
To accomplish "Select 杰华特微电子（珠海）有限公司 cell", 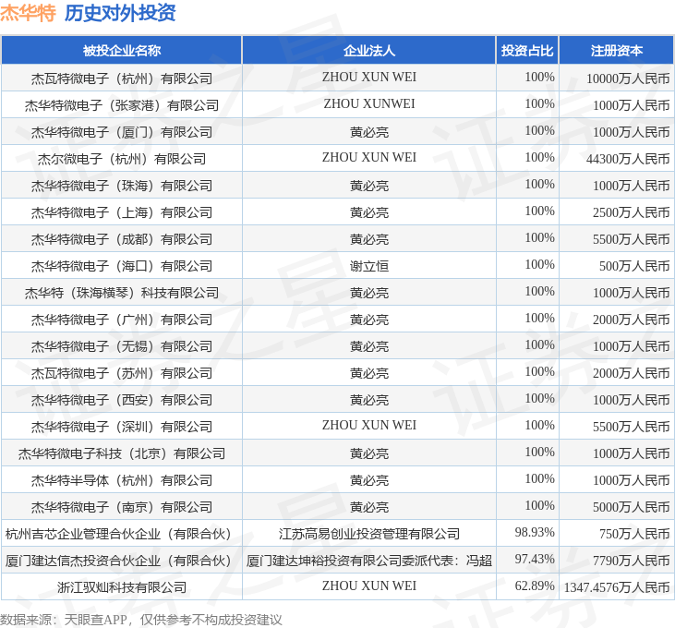I will coord(122,186).
